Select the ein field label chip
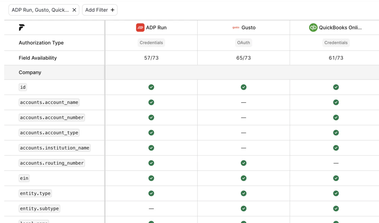Image resolution: width=379 pixels, height=223 pixels. pyautogui.click(x=24, y=178)
